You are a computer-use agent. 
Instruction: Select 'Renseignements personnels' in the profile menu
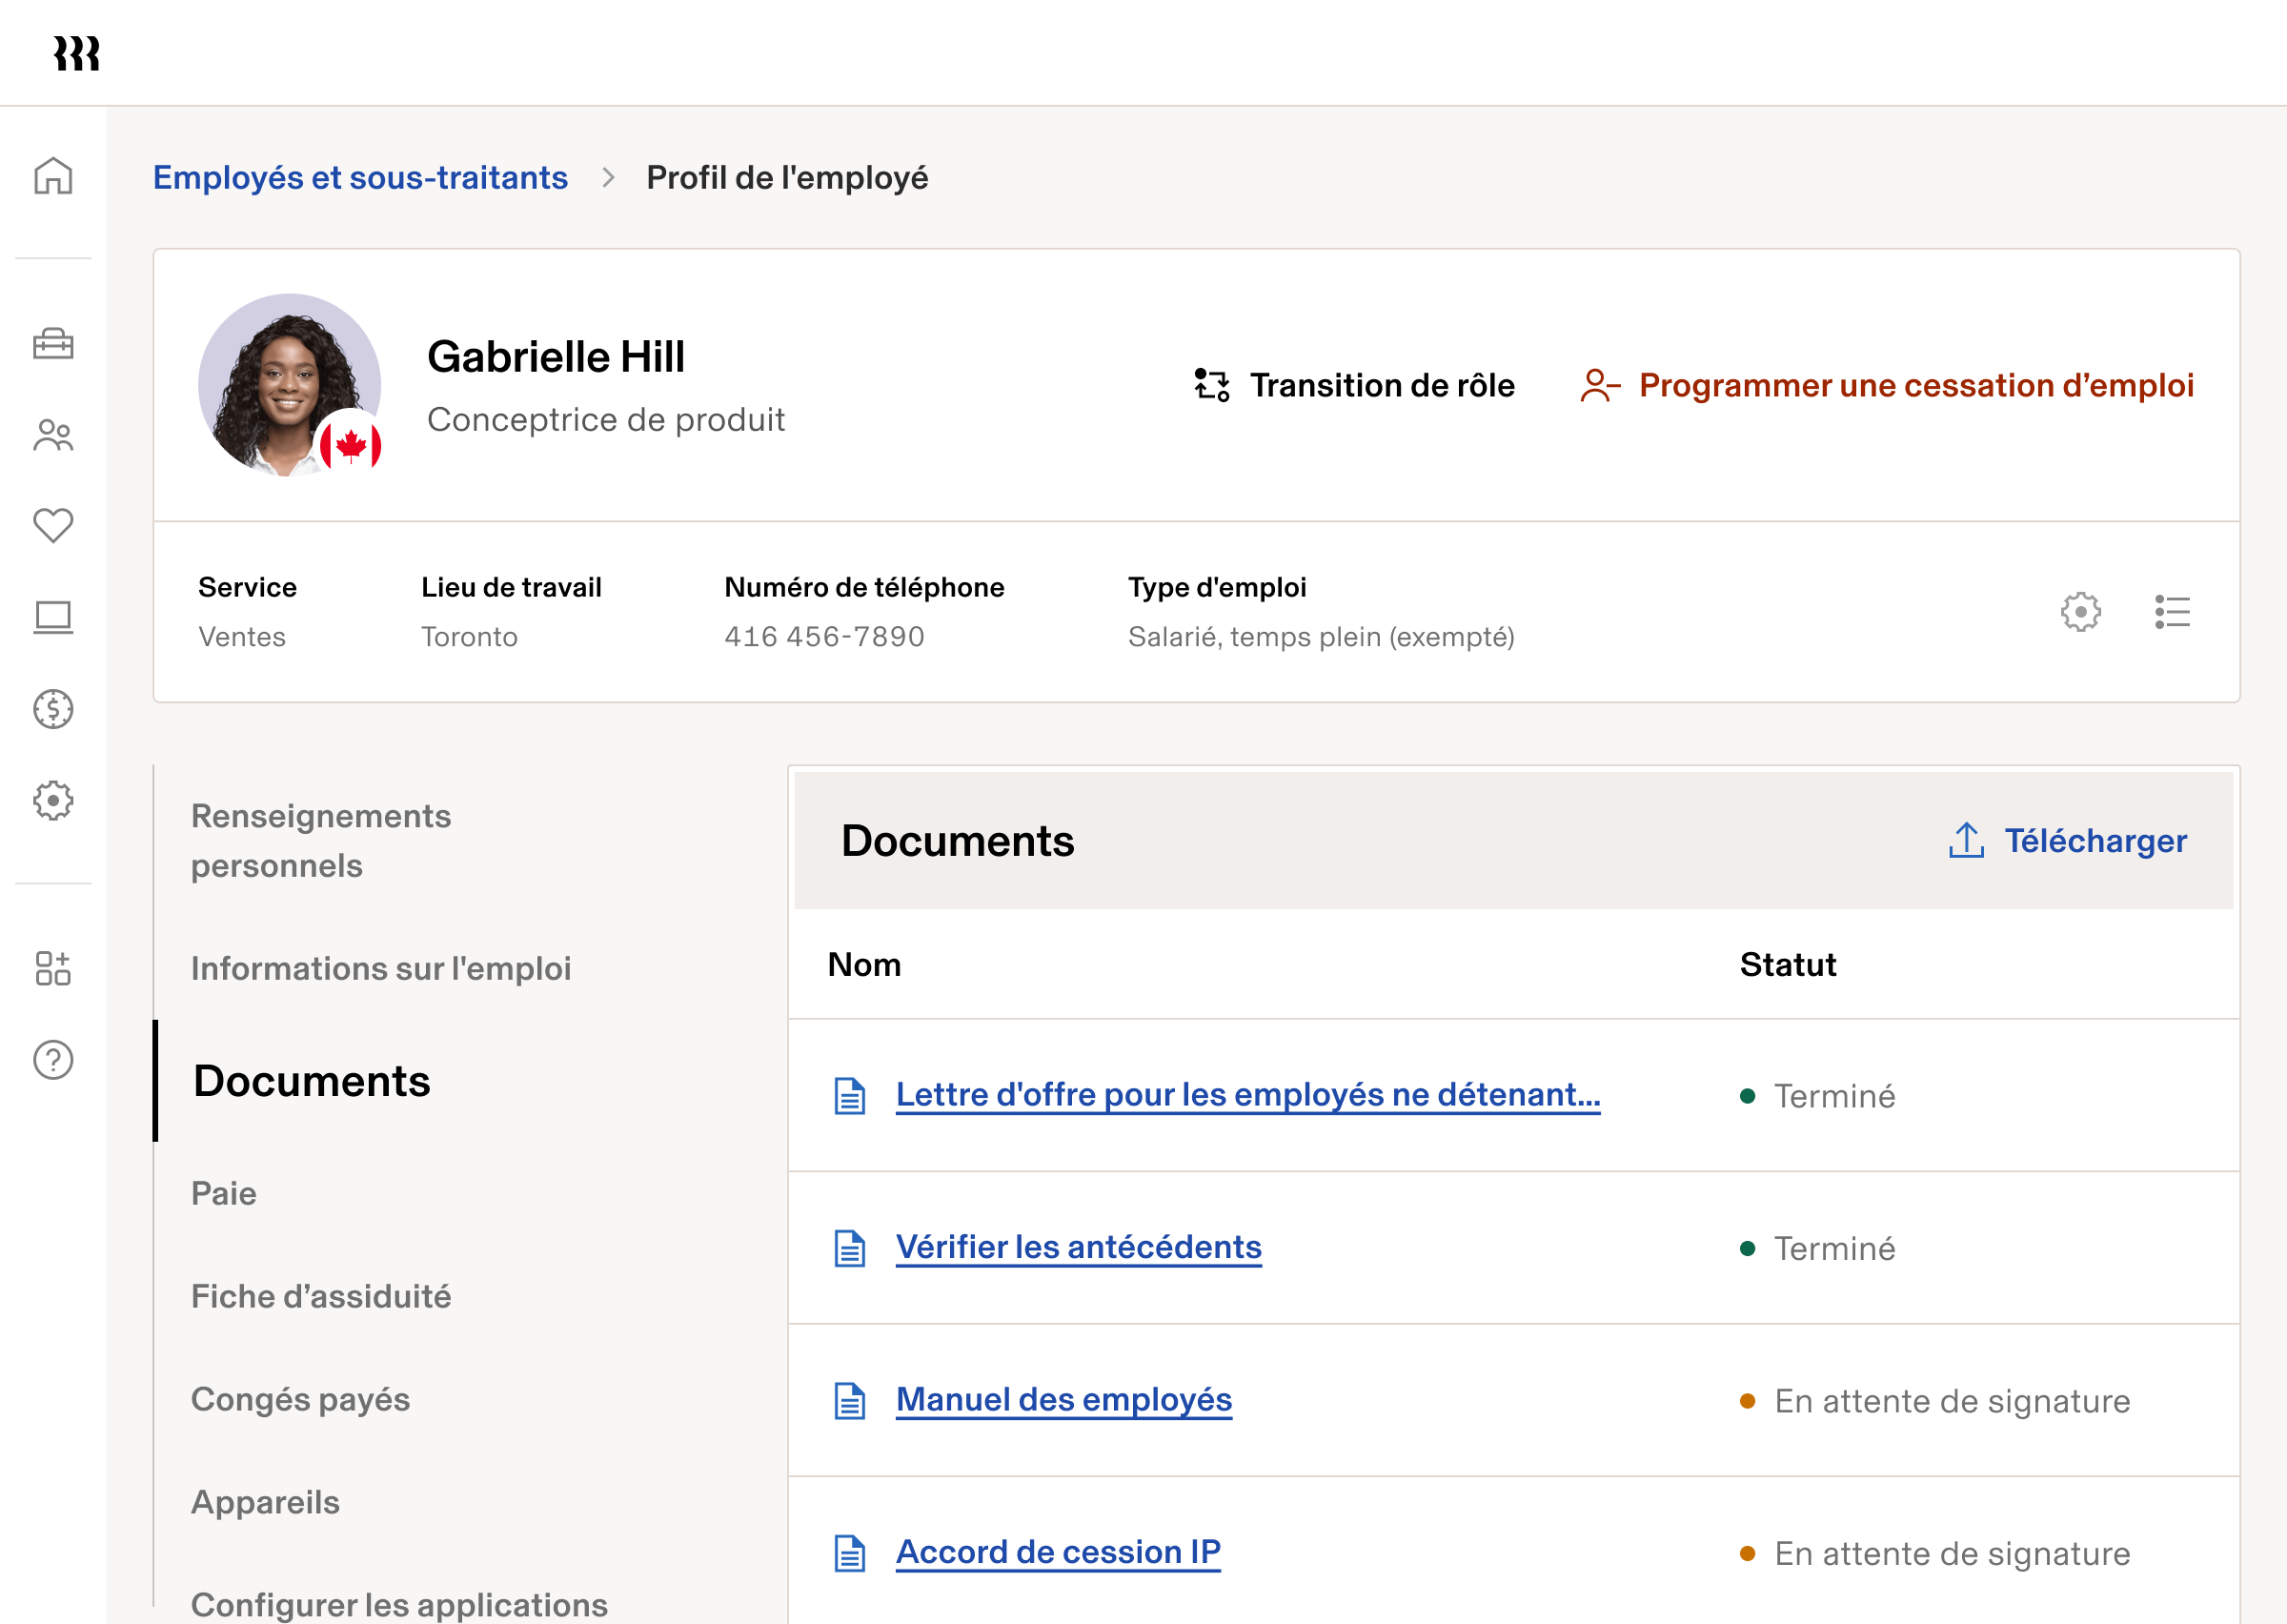tap(321, 840)
